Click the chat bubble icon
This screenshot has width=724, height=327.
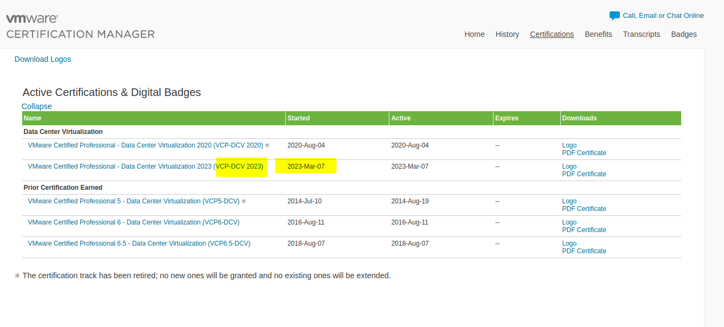[x=614, y=16]
